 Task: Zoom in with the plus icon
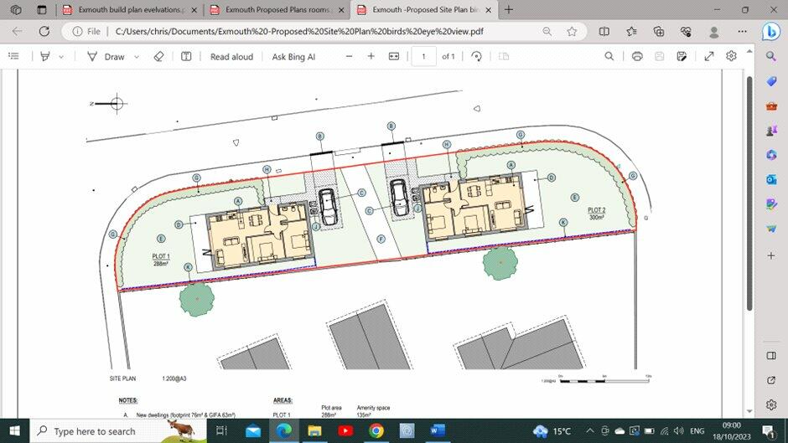[x=371, y=56]
